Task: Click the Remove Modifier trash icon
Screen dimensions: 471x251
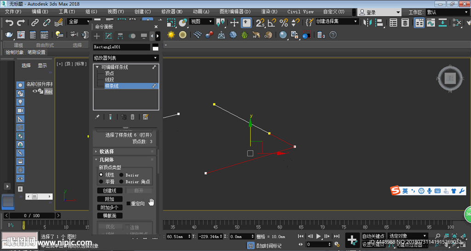Action: tap(132, 117)
